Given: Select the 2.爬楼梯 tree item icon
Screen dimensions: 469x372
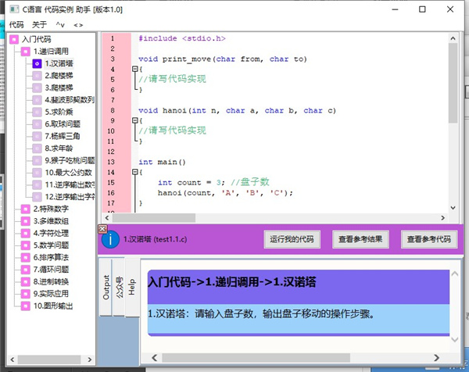Looking at the screenshot, I should pos(37,76).
